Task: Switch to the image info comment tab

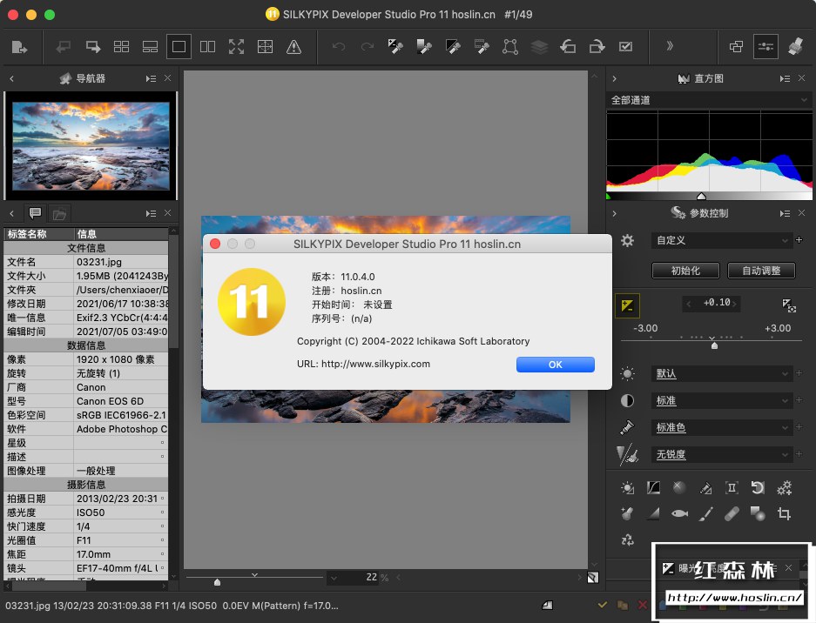Action: click(36, 213)
